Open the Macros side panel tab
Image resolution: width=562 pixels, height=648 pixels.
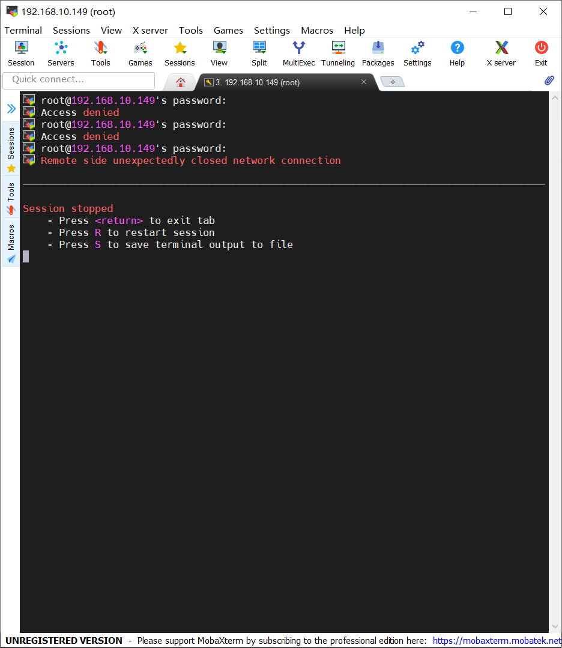coord(11,243)
